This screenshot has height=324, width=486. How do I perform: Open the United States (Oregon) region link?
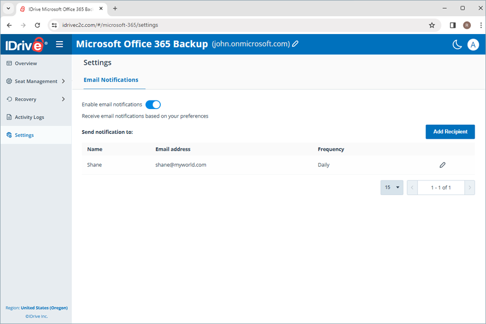(44, 307)
